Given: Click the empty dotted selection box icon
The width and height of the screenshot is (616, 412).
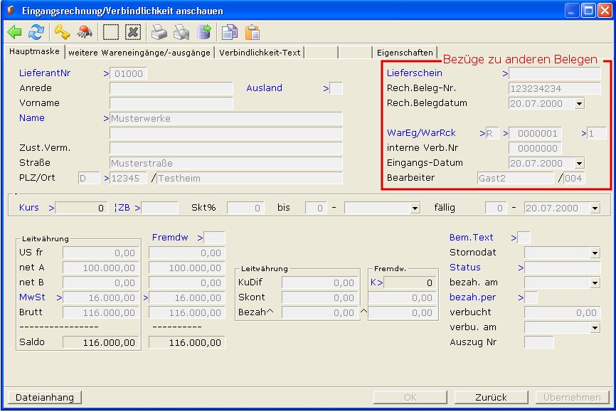Looking at the screenshot, I should tap(110, 32).
